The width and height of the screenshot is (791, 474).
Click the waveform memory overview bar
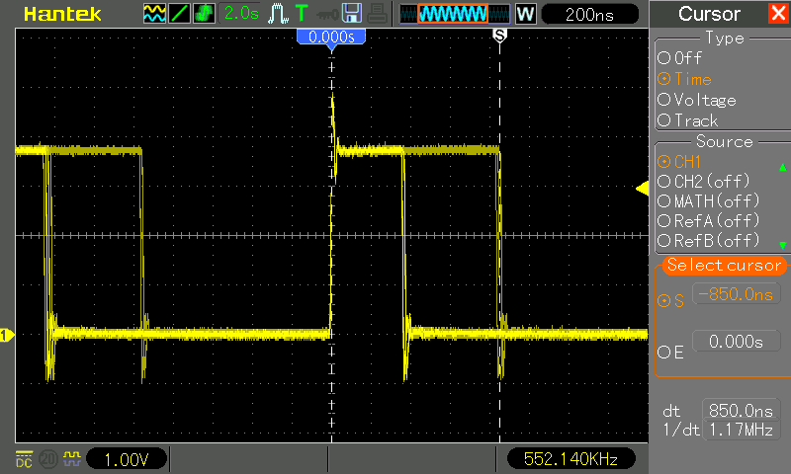455,14
